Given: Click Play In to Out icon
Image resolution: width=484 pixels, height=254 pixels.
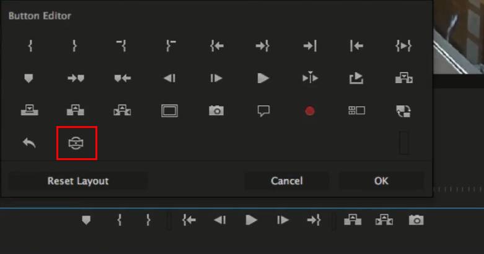Looking at the screenshot, I should coord(403,46).
